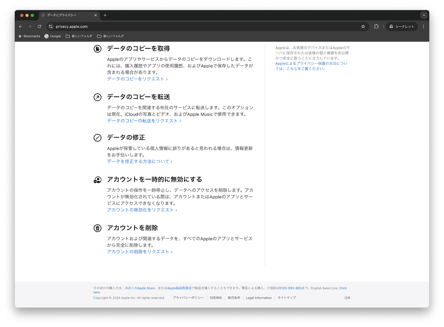Click the copyright 2024 Apple Inc. text

pyautogui.click(x=129, y=298)
